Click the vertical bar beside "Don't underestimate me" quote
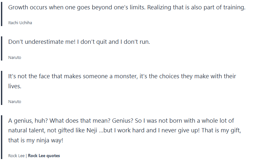260x161 pixels. click(x=1, y=48)
